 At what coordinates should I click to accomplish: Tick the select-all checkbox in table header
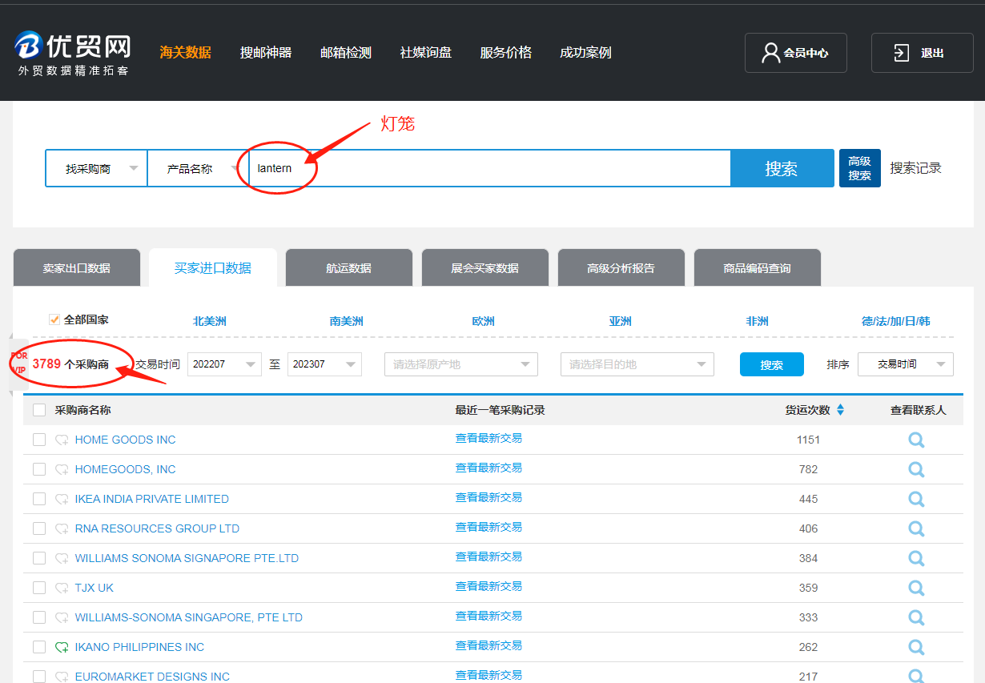tap(39, 410)
